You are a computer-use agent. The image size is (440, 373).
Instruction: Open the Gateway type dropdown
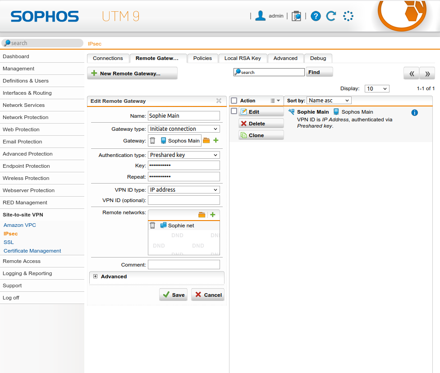click(x=184, y=129)
